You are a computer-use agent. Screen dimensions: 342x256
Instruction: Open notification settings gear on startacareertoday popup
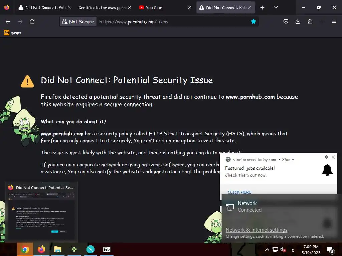coord(327,157)
